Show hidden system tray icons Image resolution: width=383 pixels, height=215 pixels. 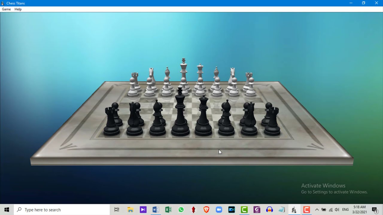tap(317, 210)
